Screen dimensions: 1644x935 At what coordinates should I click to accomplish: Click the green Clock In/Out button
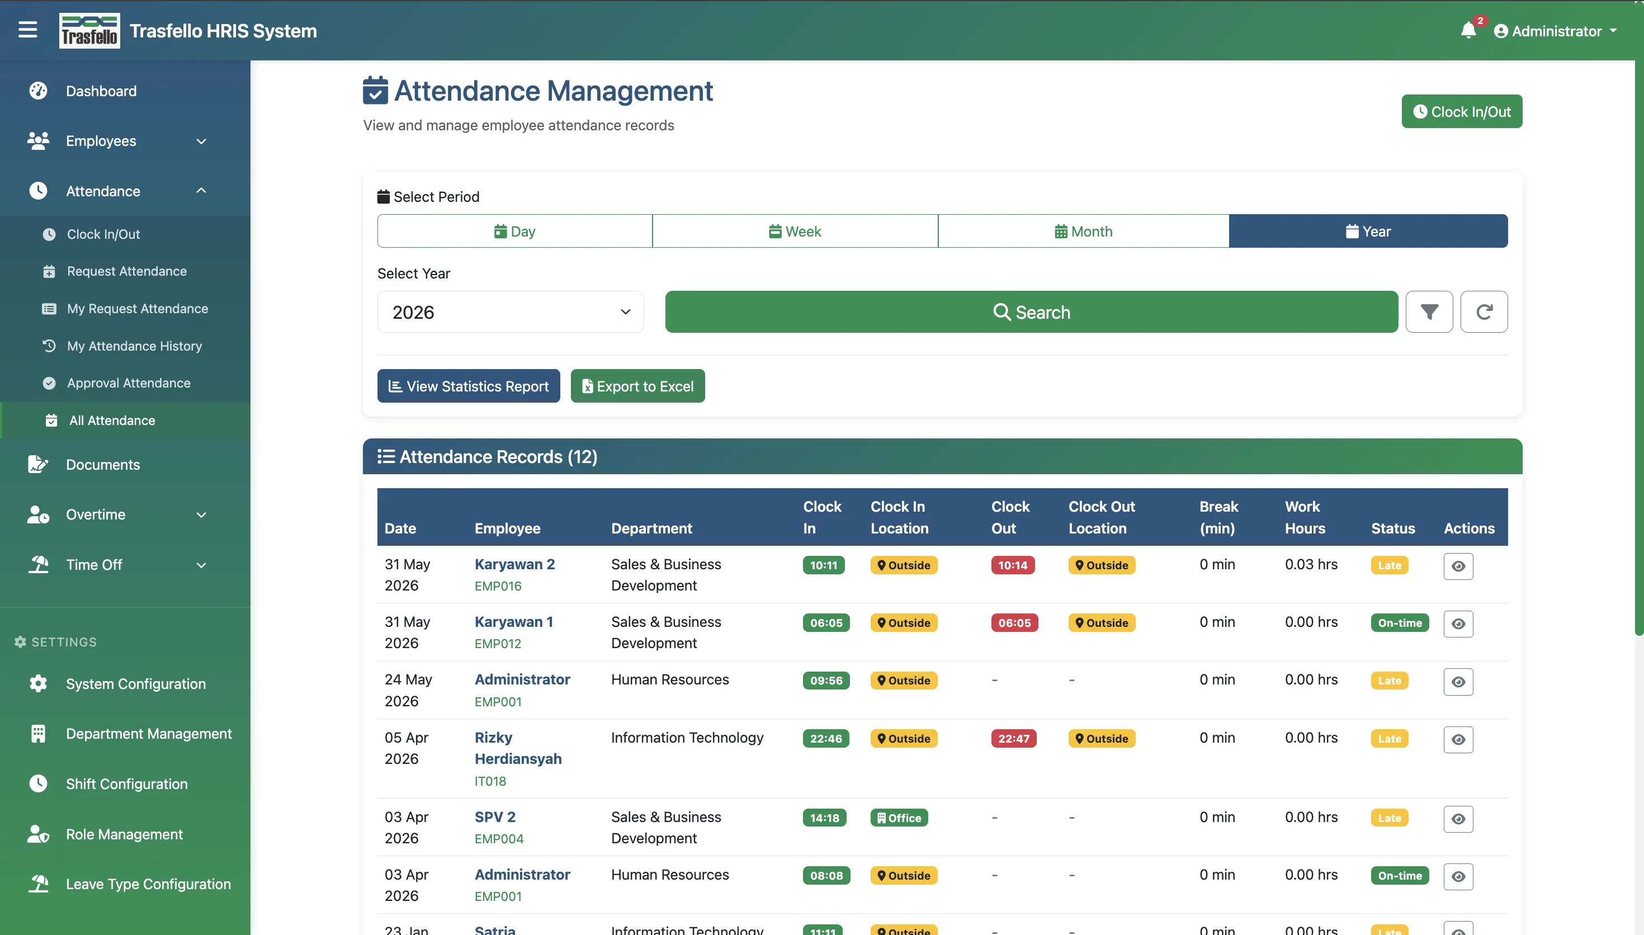(1462, 112)
